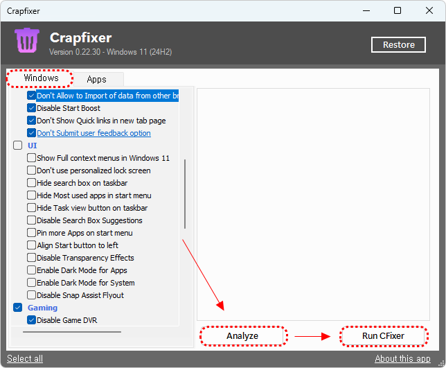Switch to the Apps tab
The height and width of the screenshot is (368, 446).
[x=97, y=80]
